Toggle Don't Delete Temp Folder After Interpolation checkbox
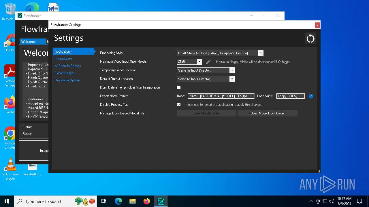The height and width of the screenshot is (207, 369). coord(179,87)
